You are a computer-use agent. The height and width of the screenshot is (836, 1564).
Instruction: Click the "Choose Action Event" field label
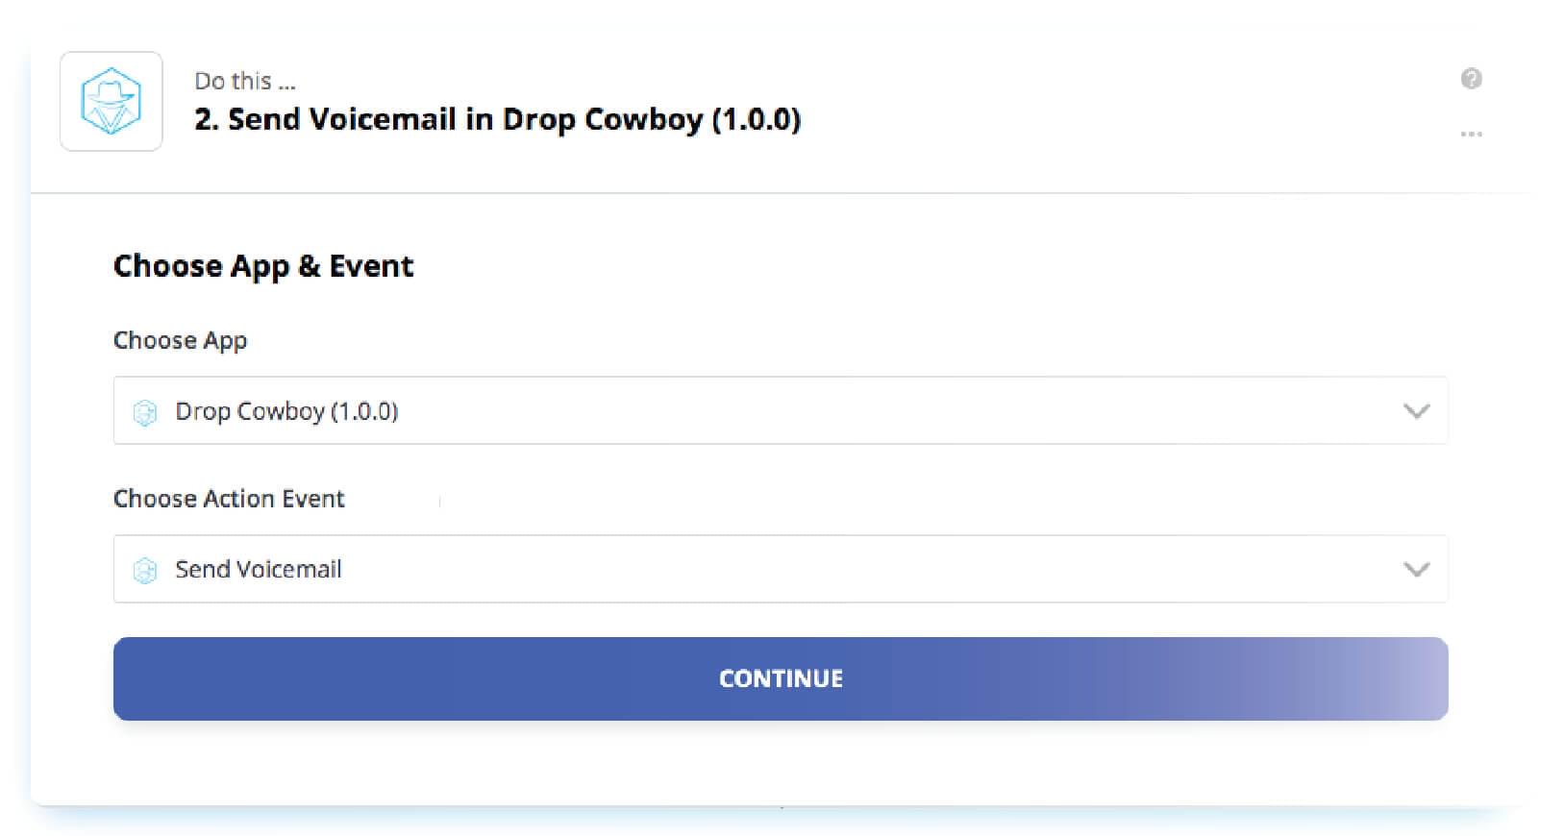click(229, 499)
